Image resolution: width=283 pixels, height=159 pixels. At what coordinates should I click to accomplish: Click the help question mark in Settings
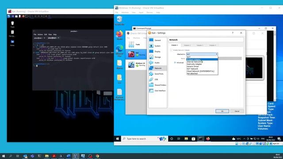click(233, 33)
